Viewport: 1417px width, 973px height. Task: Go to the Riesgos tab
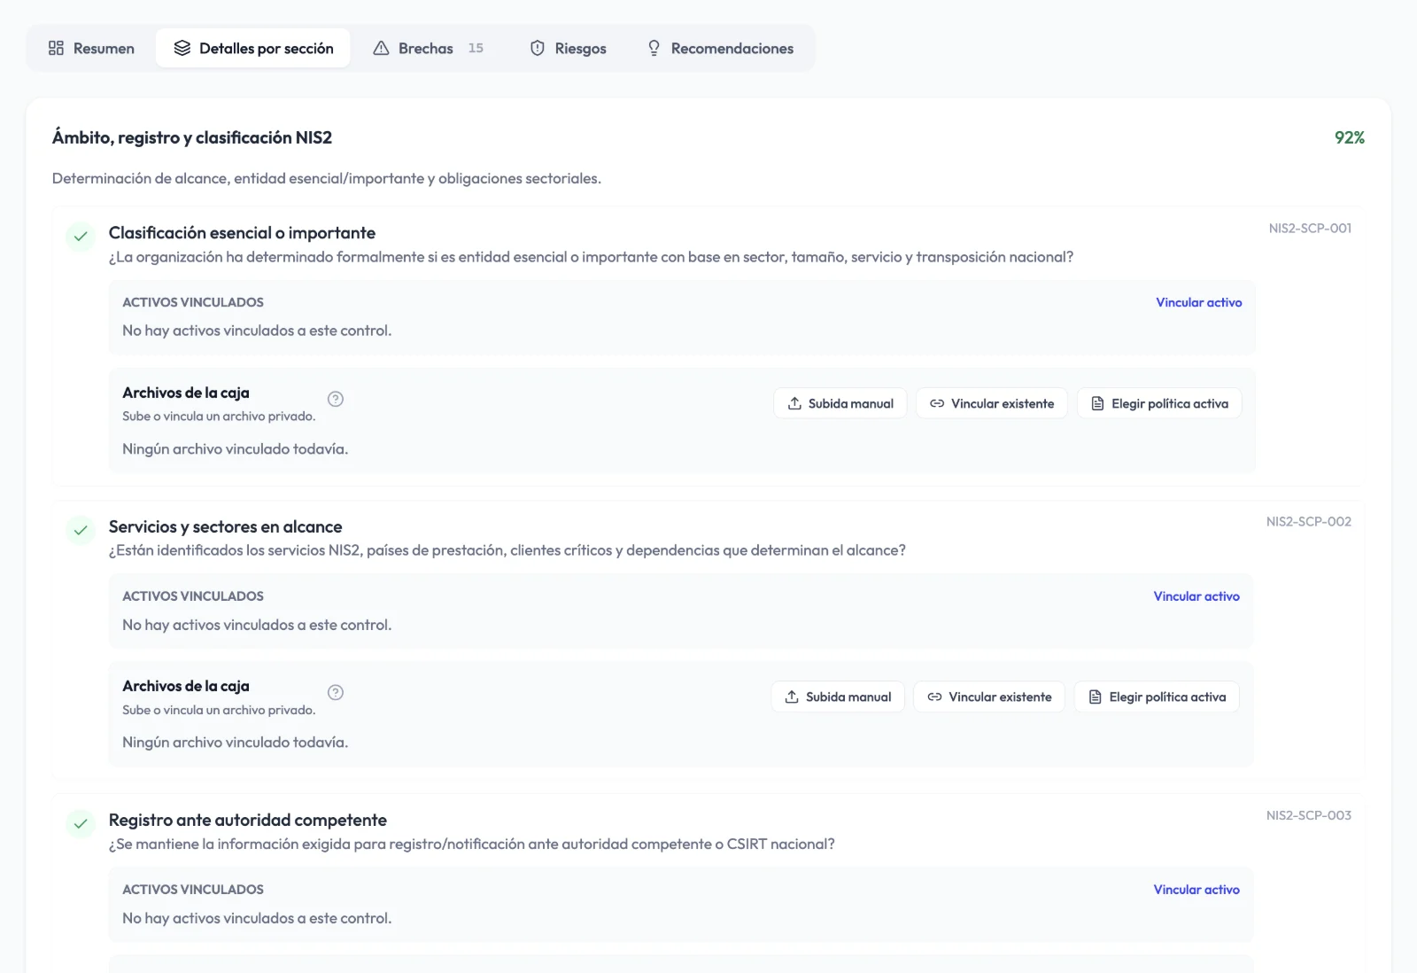(568, 48)
